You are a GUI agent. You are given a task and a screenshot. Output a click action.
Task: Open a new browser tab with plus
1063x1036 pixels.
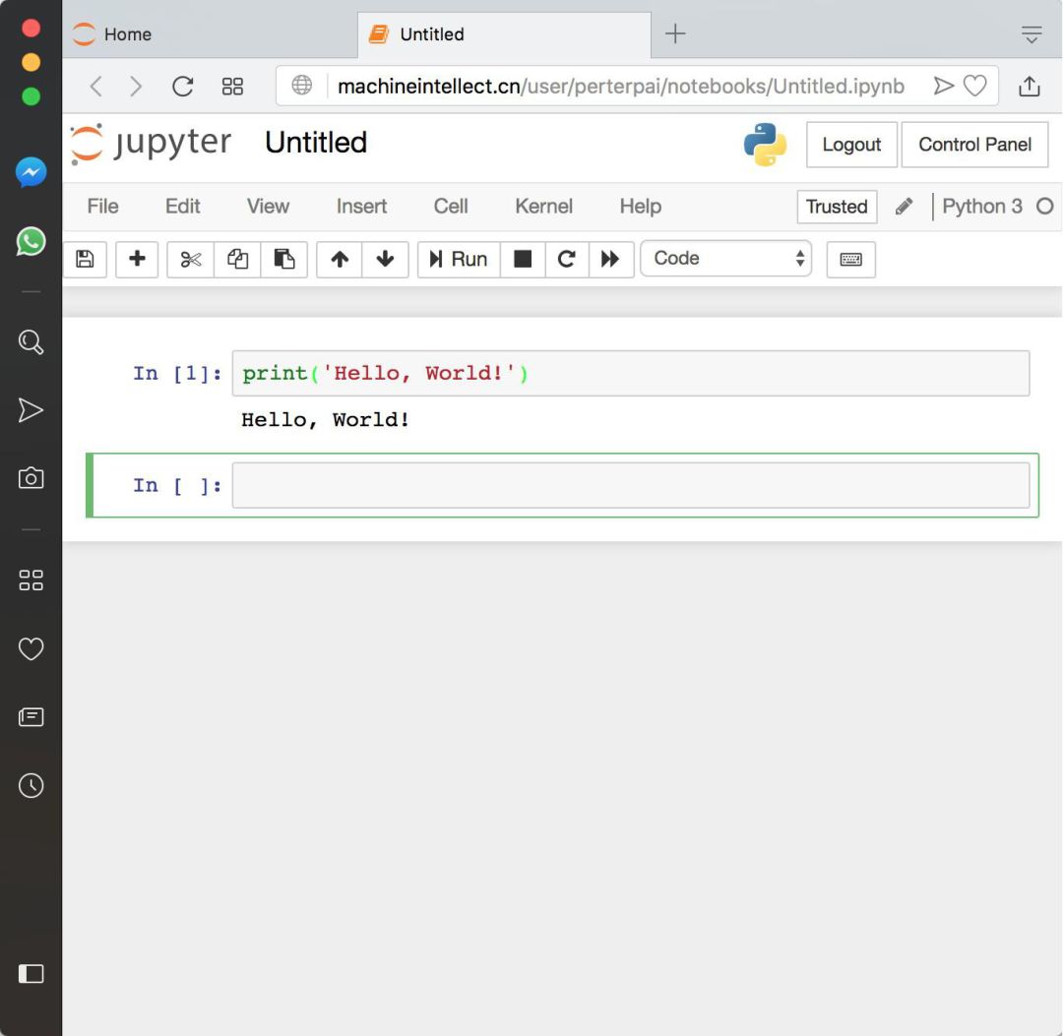pyautogui.click(x=675, y=33)
